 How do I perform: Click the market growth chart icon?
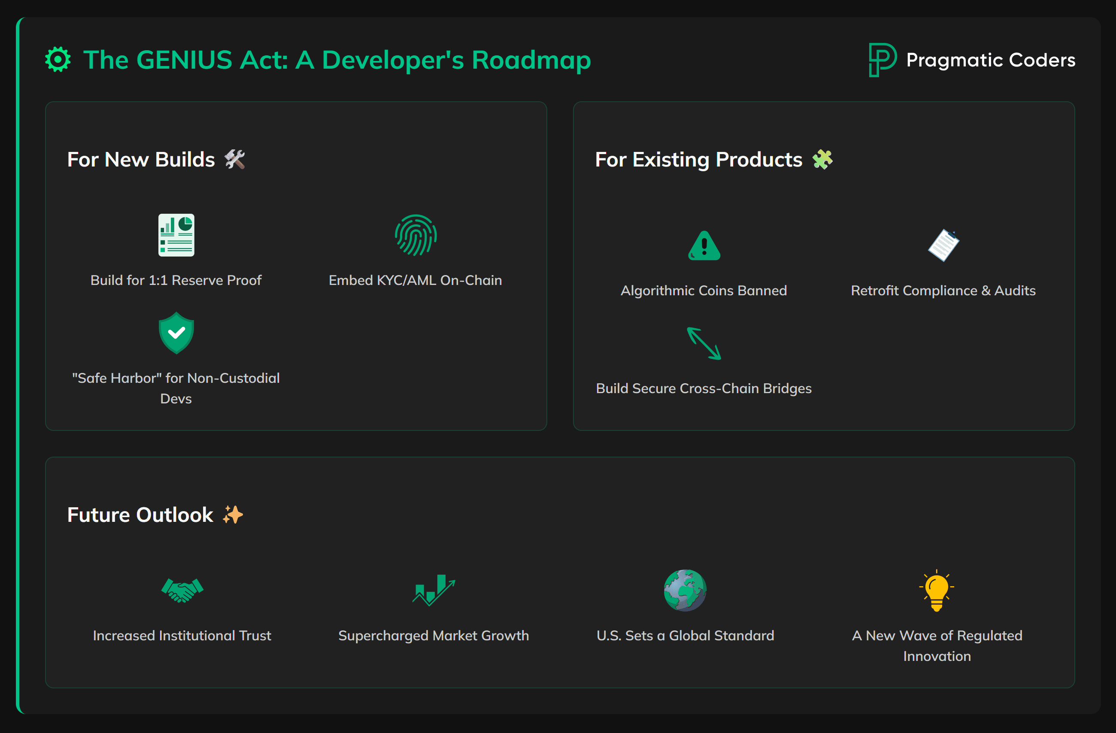point(433,590)
